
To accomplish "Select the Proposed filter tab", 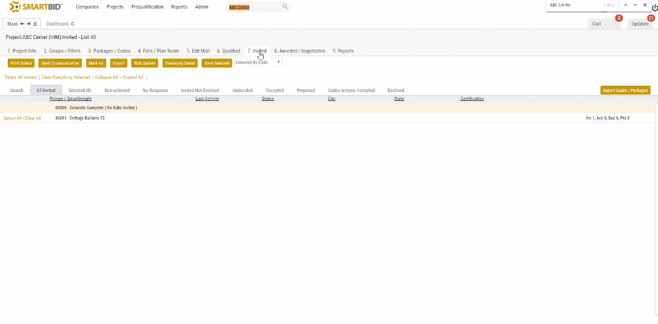I will (305, 90).
